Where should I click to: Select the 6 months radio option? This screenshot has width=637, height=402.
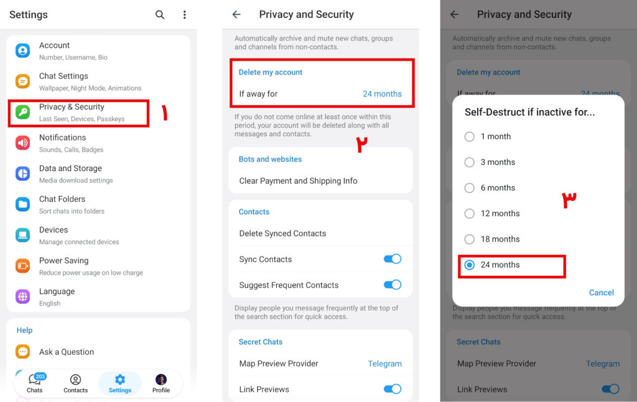(470, 188)
